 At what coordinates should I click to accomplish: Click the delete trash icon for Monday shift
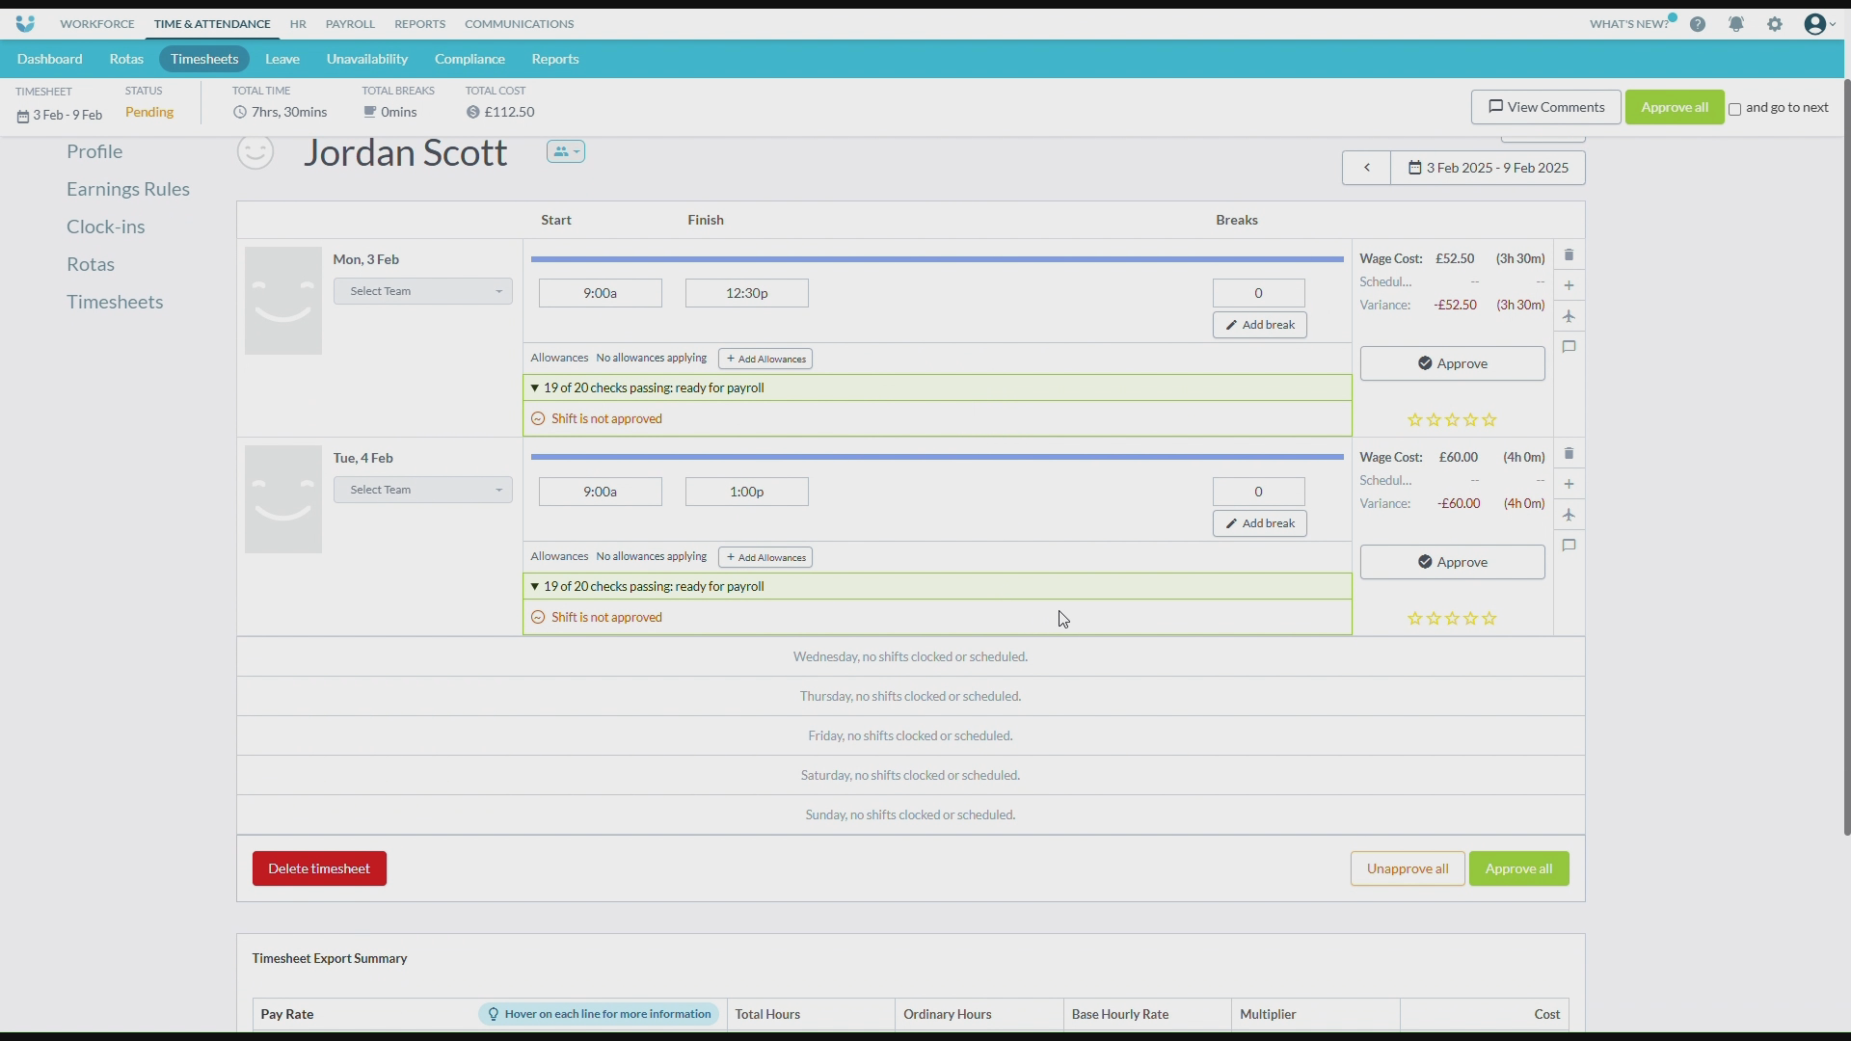(1569, 255)
